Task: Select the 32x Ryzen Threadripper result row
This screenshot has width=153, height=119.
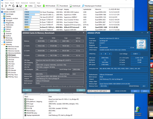Action: 78,12
